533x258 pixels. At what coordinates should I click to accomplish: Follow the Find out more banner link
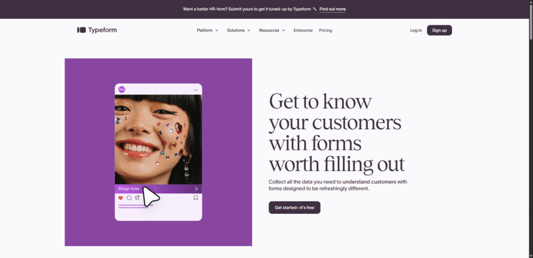(x=333, y=9)
